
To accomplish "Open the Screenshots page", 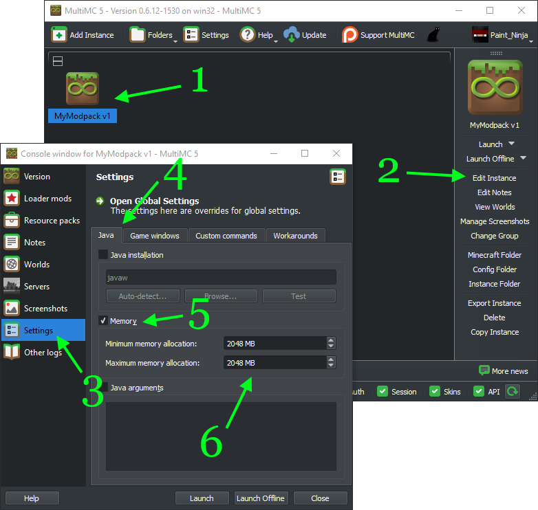I will pos(43,308).
